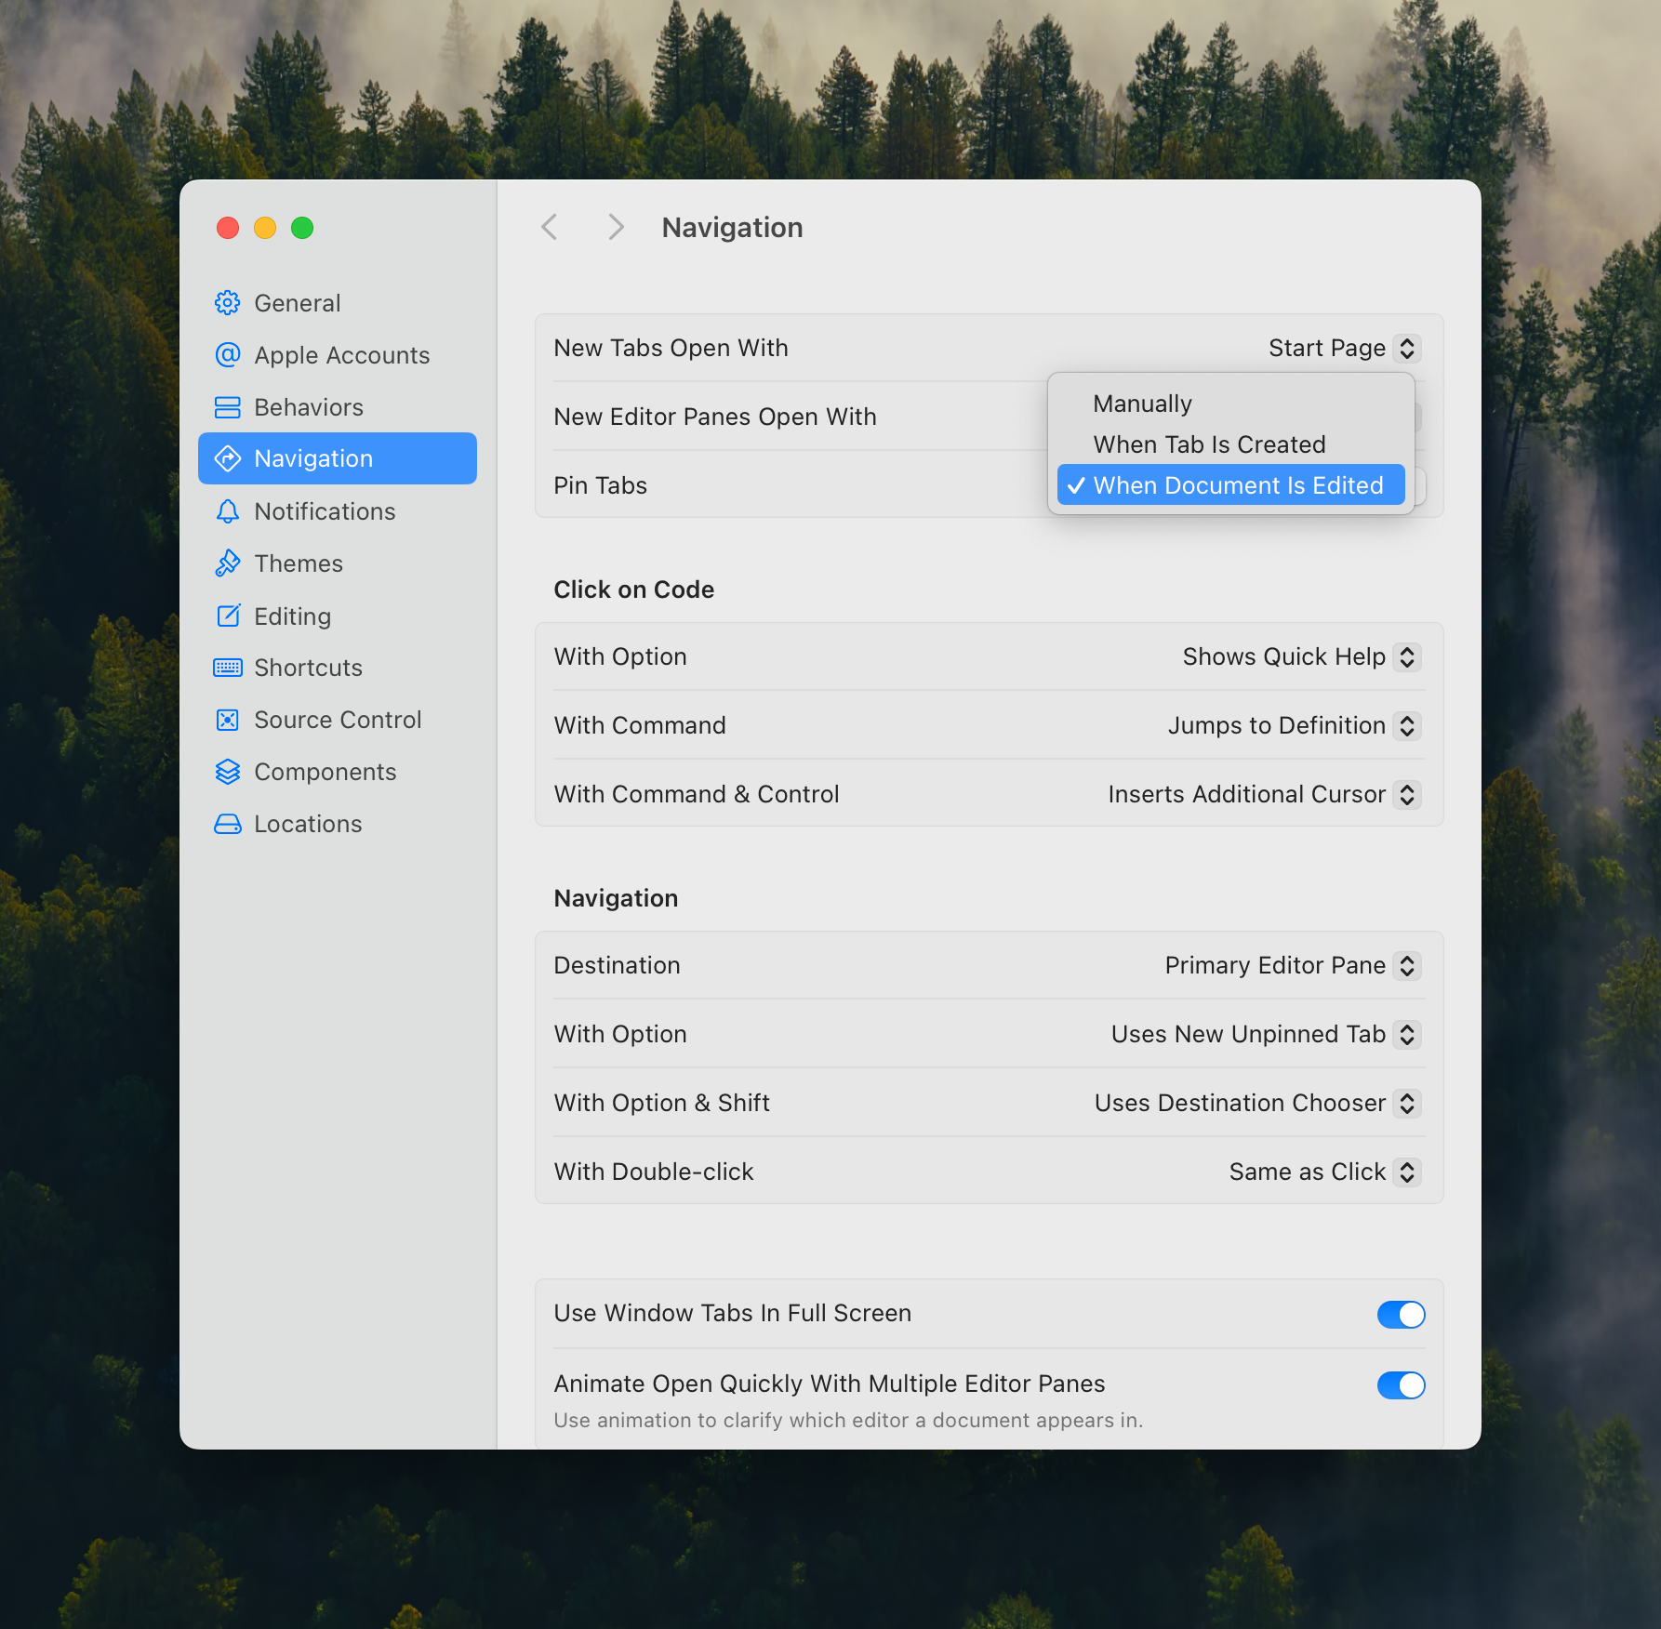Click the General gear icon in sidebar
The width and height of the screenshot is (1661, 1629).
[x=228, y=303]
